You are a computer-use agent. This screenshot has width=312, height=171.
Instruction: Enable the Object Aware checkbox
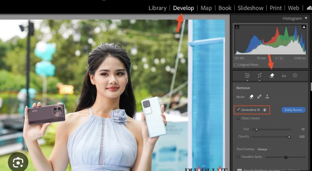tap(238, 118)
